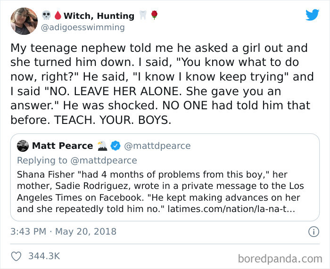
Task: Open the @mattdpearce handle beside verified badge
Action: pos(157,146)
